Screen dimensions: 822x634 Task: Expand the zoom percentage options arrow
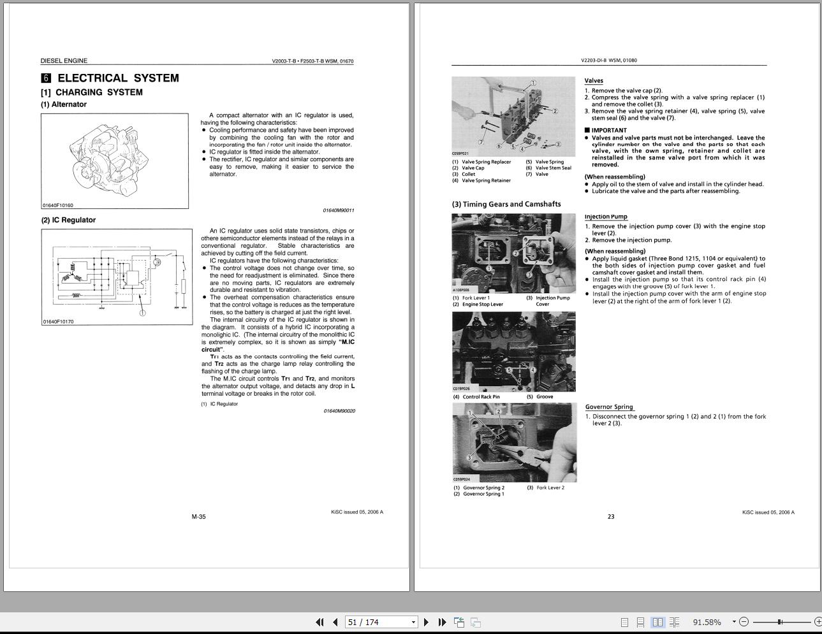tap(733, 622)
